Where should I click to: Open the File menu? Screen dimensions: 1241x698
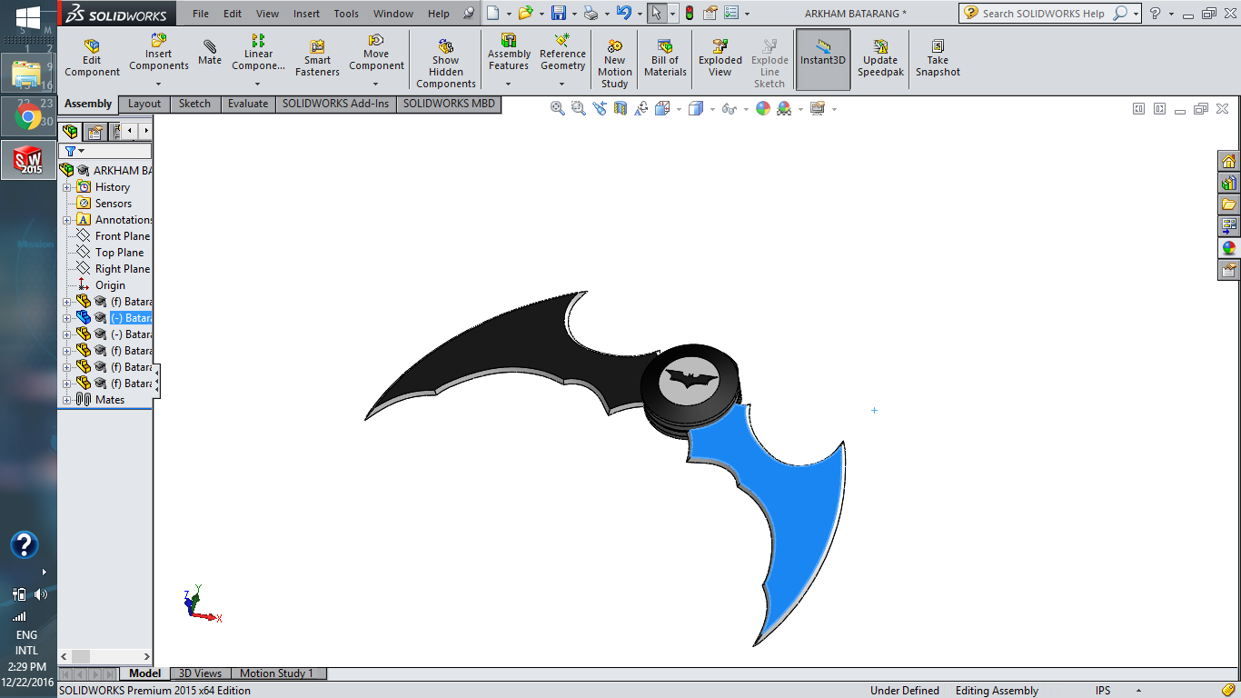201,14
